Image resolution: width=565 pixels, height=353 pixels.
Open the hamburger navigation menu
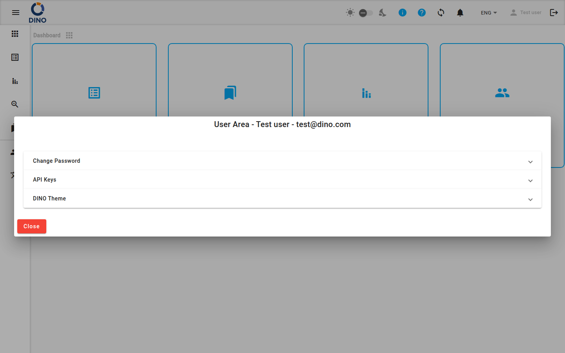click(x=16, y=13)
